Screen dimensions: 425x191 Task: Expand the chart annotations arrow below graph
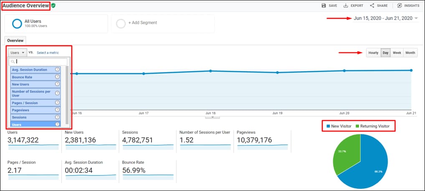212,117
